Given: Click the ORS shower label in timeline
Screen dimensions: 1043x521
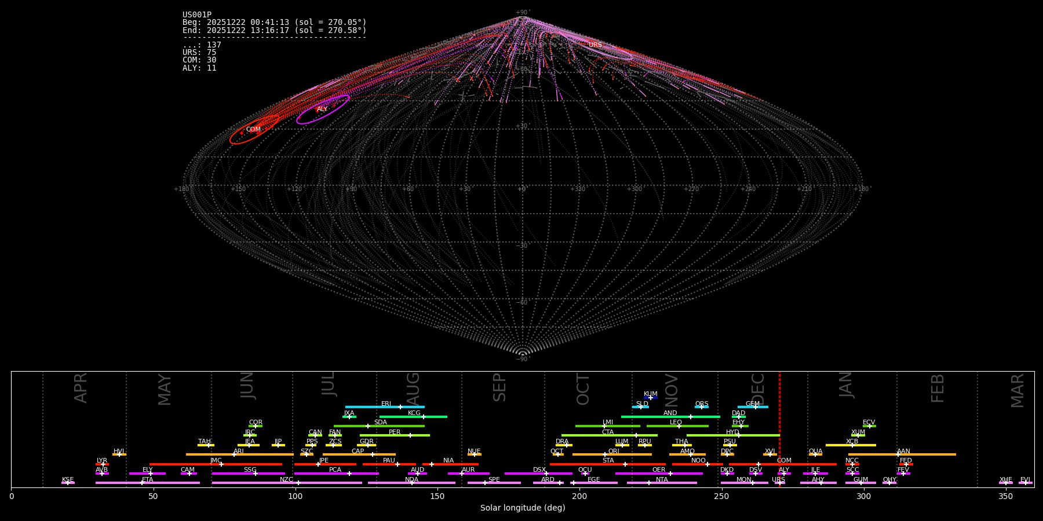Looking at the screenshot, I should 702,404.
